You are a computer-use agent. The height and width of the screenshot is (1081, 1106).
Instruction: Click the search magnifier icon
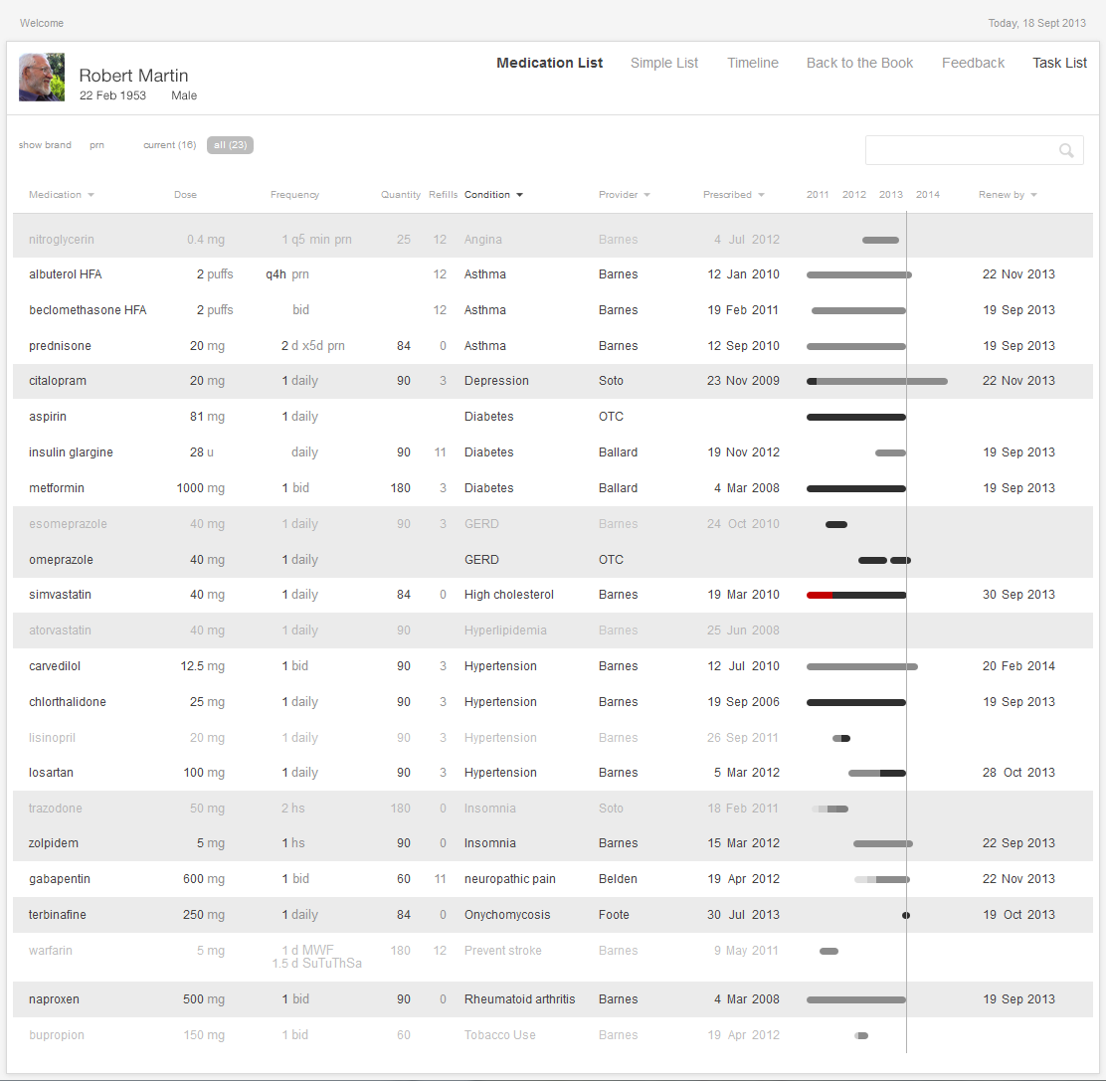1066,151
